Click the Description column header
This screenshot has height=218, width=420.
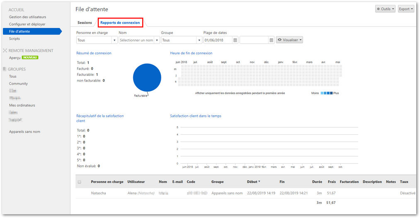[x=372, y=182]
